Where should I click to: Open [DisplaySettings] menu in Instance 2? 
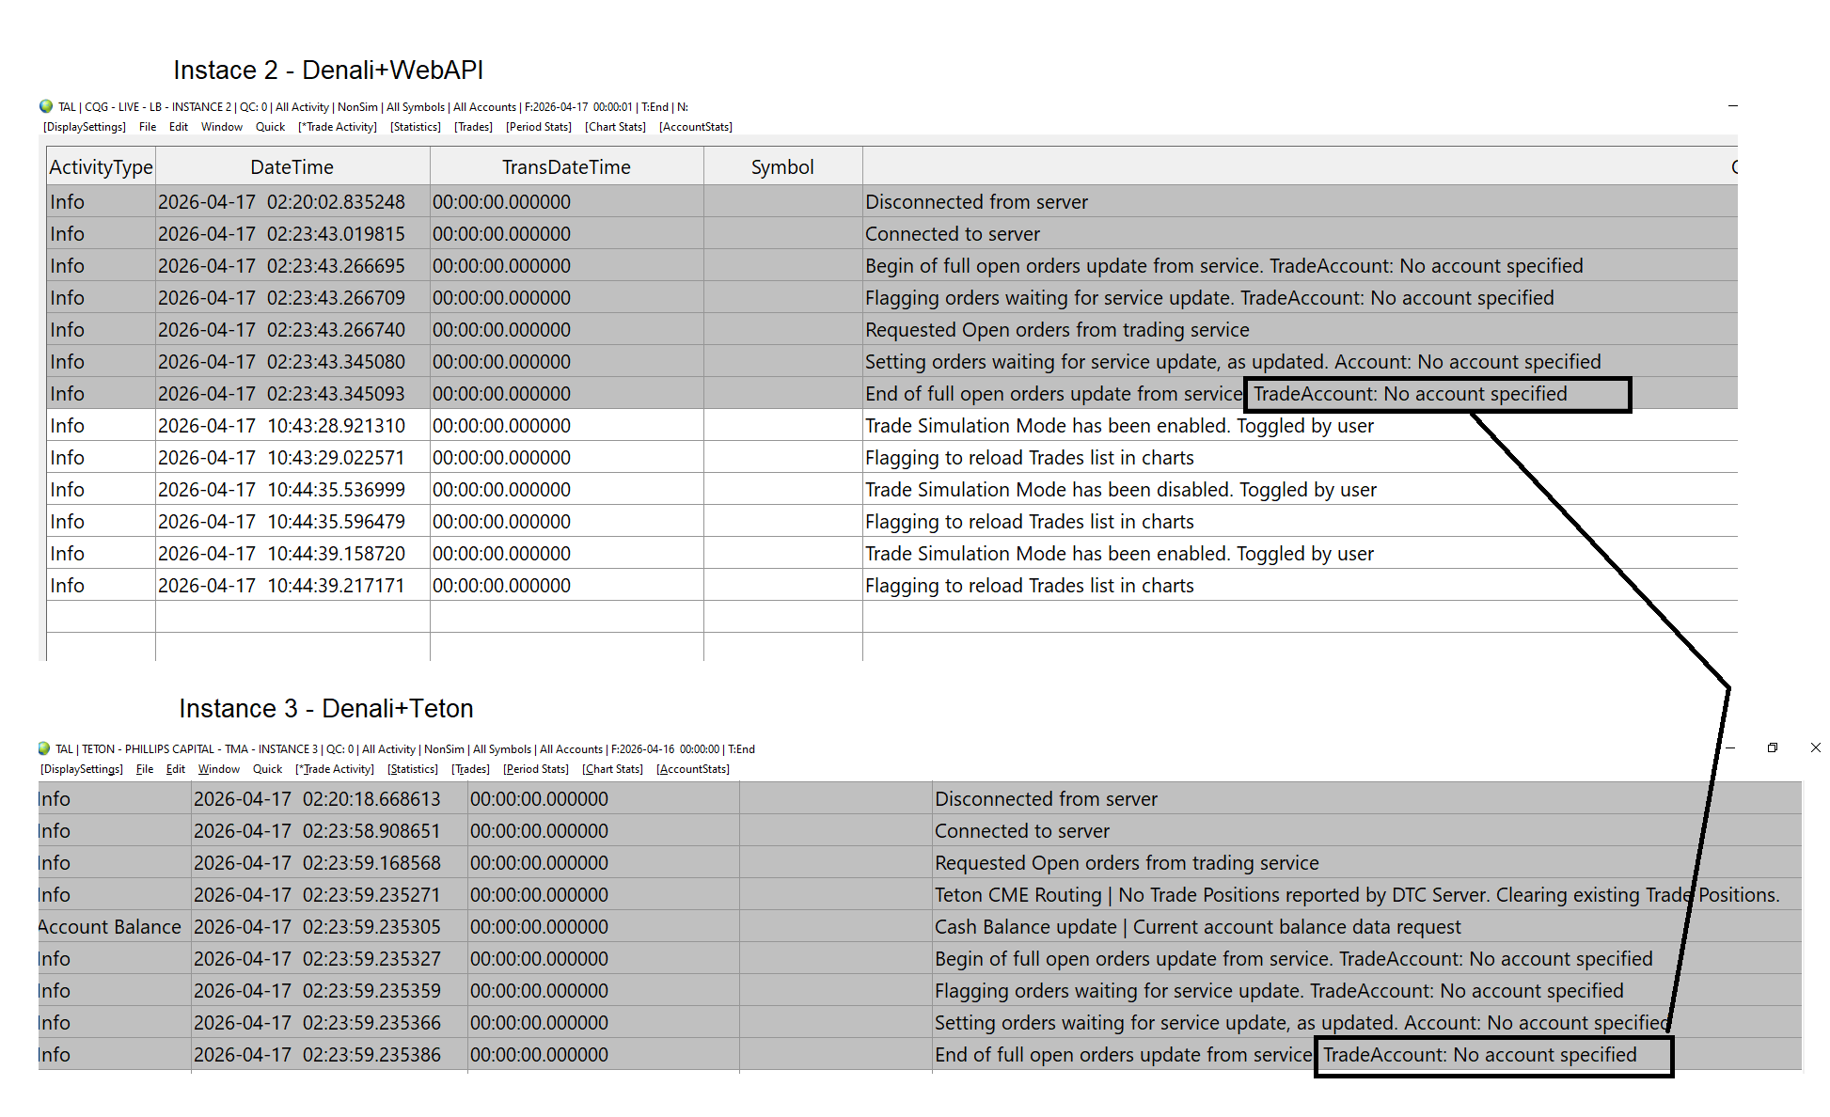85,127
